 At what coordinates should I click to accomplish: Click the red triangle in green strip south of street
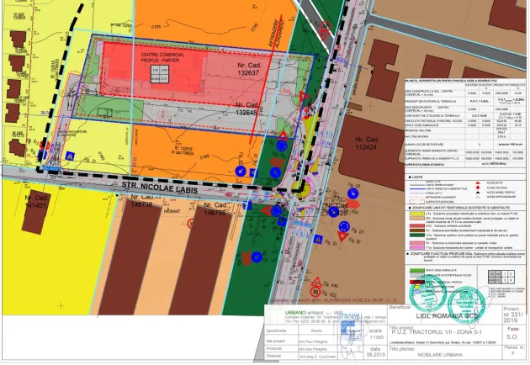(x=267, y=211)
